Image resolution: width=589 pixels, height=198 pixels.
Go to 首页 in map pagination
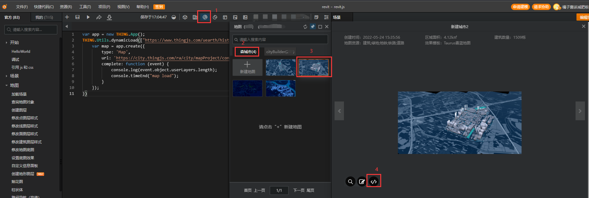click(x=248, y=190)
